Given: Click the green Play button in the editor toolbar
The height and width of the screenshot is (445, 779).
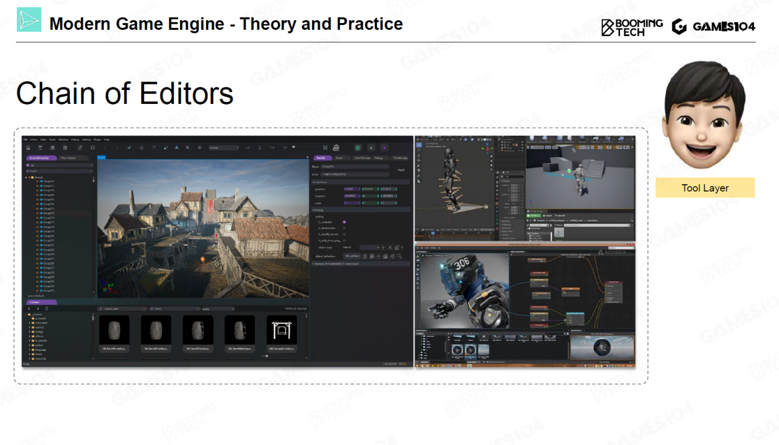Looking at the screenshot, I should tap(358, 148).
